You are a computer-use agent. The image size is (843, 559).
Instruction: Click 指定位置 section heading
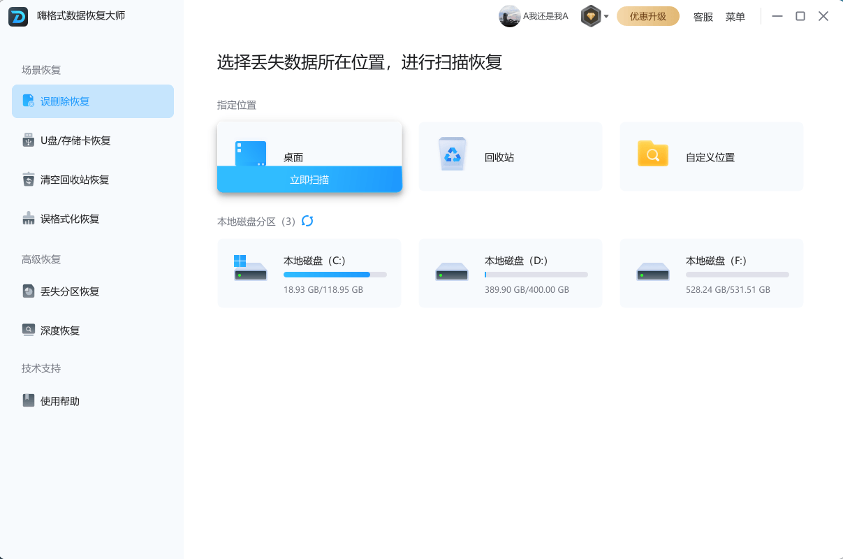click(x=237, y=105)
